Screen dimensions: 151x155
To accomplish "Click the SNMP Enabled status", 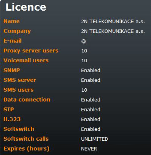I will click(91, 70).
